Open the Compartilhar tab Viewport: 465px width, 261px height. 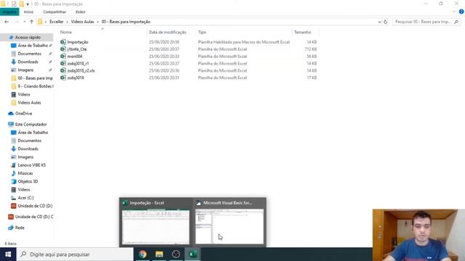point(54,12)
